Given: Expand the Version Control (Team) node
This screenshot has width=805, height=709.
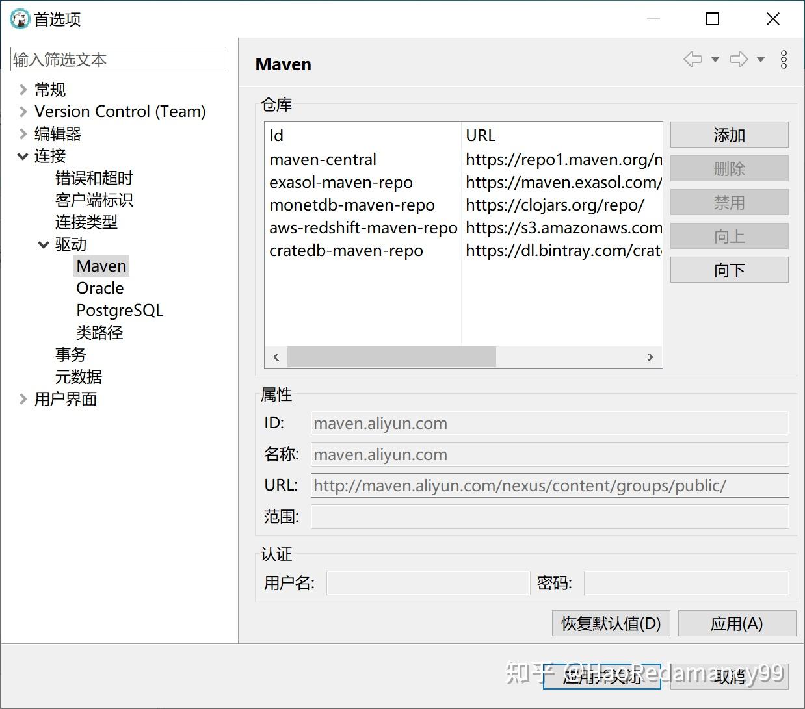Looking at the screenshot, I should click(x=23, y=112).
